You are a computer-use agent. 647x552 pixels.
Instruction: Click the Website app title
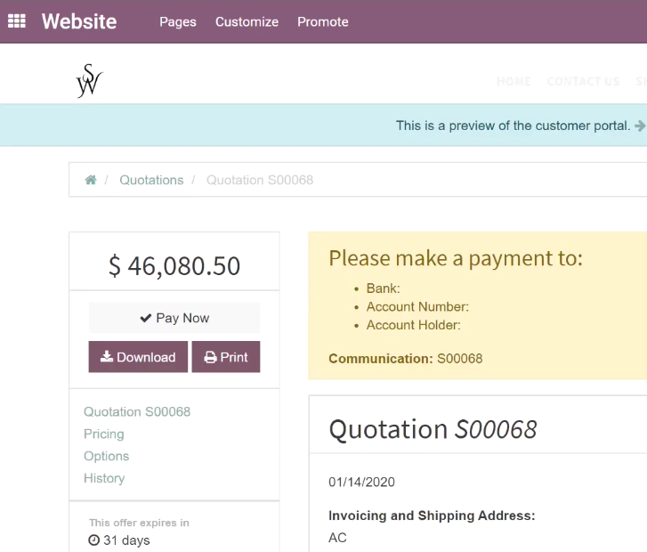[79, 21]
